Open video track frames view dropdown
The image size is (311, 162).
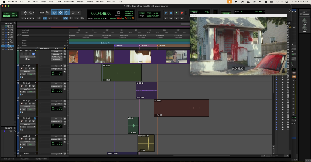pyautogui.click(x=27, y=57)
